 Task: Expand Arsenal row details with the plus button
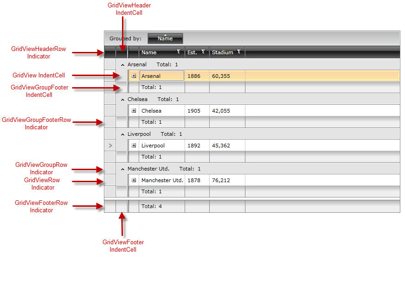point(134,75)
